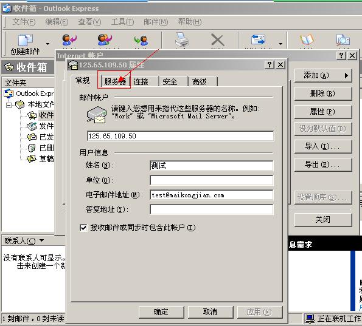Select the 已删除 deleted items folder

pos(41,148)
